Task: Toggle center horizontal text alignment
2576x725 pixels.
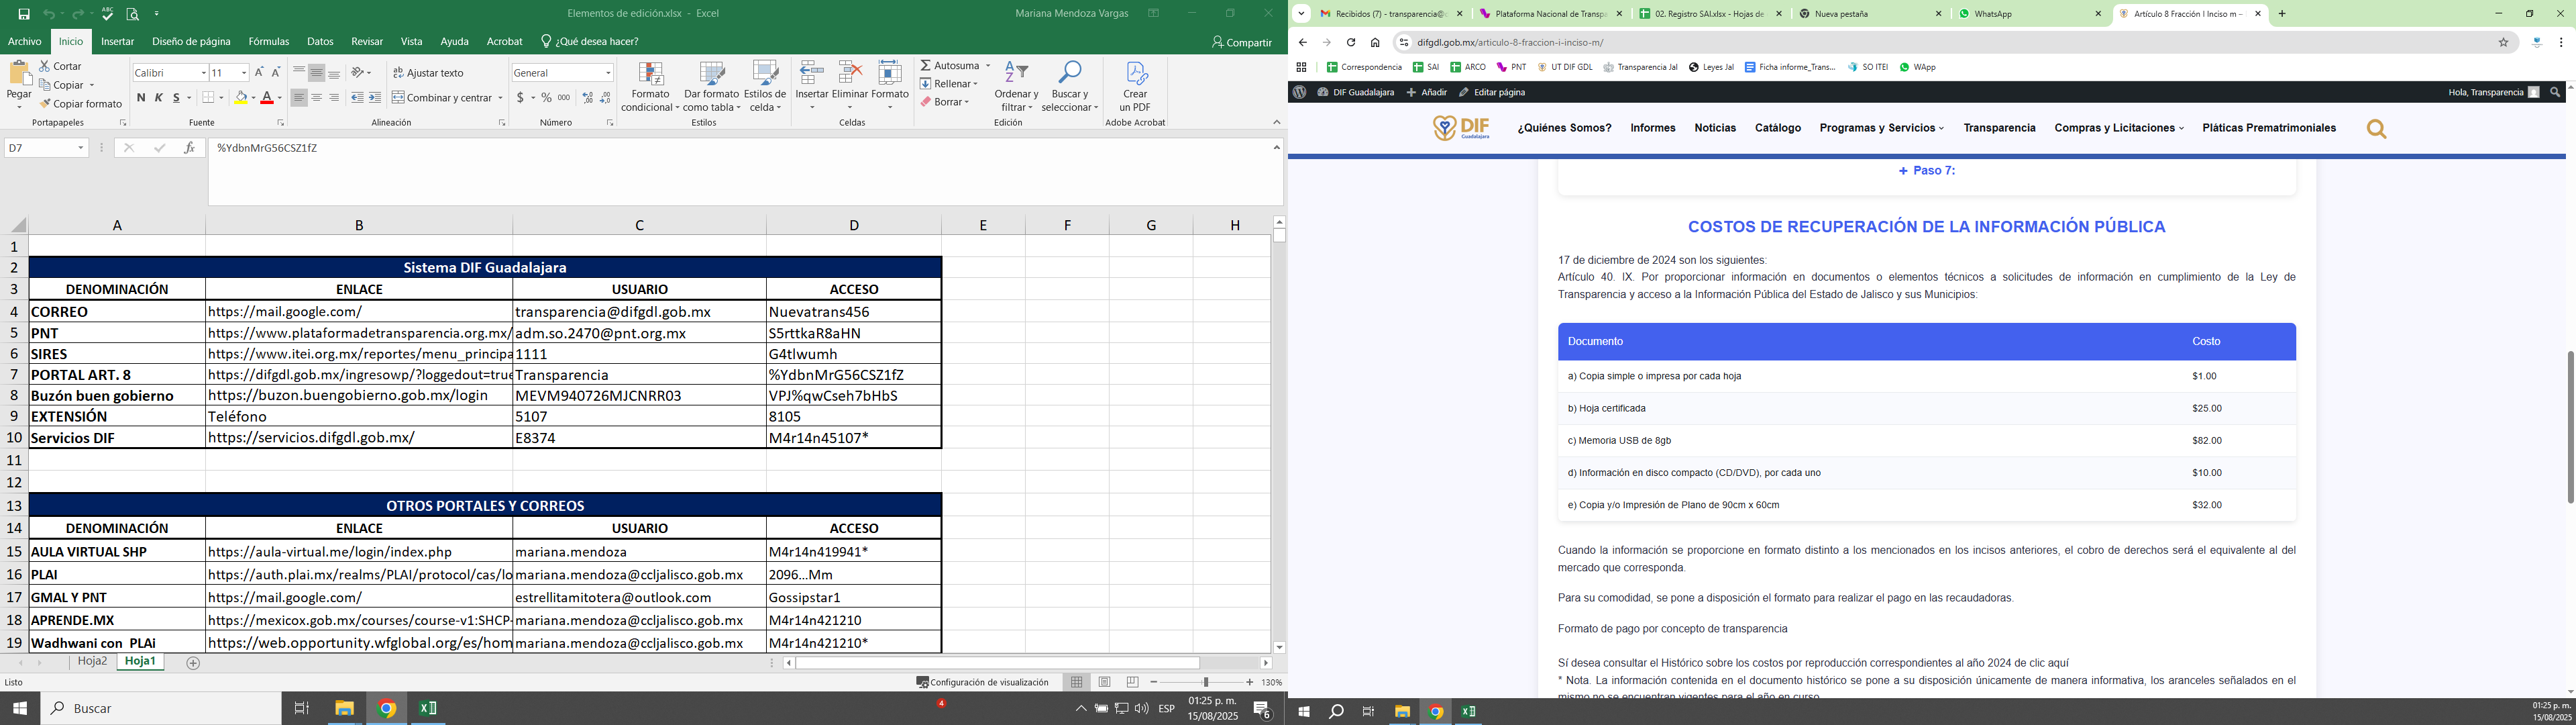Action: [x=317, y=98]
